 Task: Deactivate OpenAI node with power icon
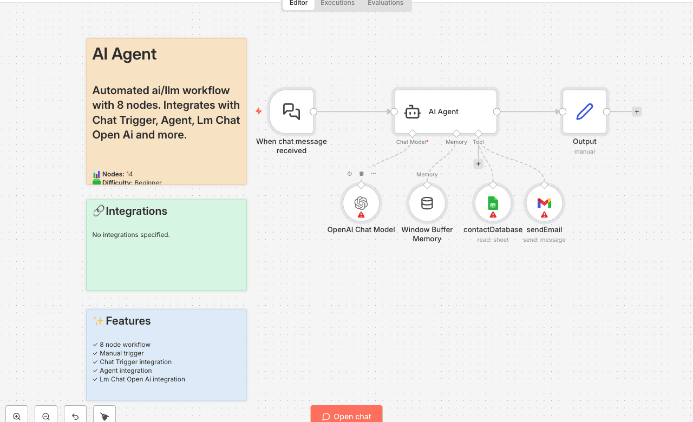click(x=350, y=174)
